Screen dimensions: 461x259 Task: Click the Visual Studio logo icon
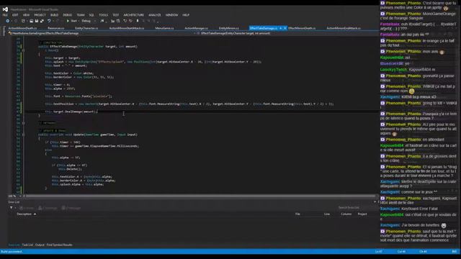[5, 9]
